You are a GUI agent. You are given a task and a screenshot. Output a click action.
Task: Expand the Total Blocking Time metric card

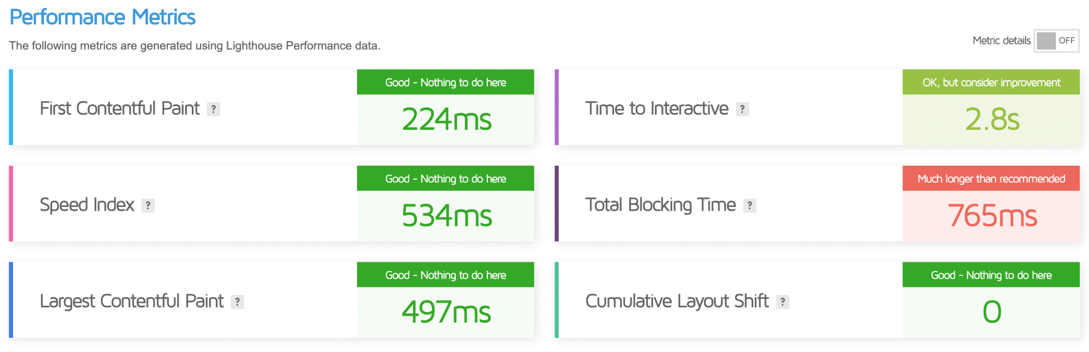817,204
